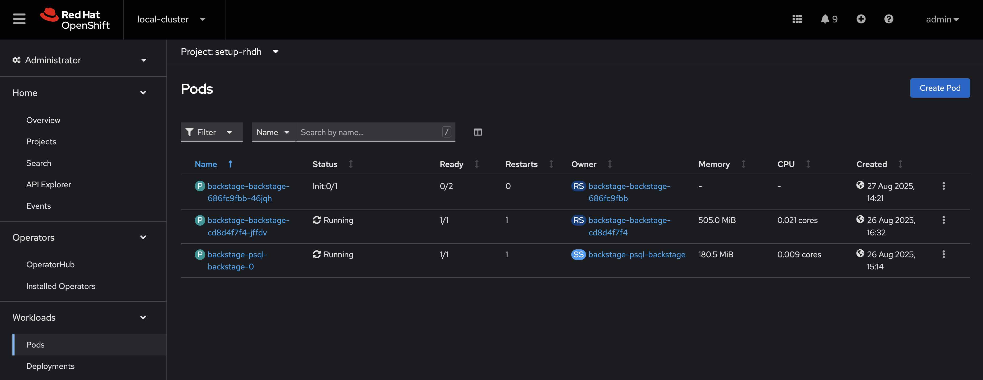Viewport: 983px width, 380px height.
Task: Click the Create Pod button
Action: pos(939,88)
